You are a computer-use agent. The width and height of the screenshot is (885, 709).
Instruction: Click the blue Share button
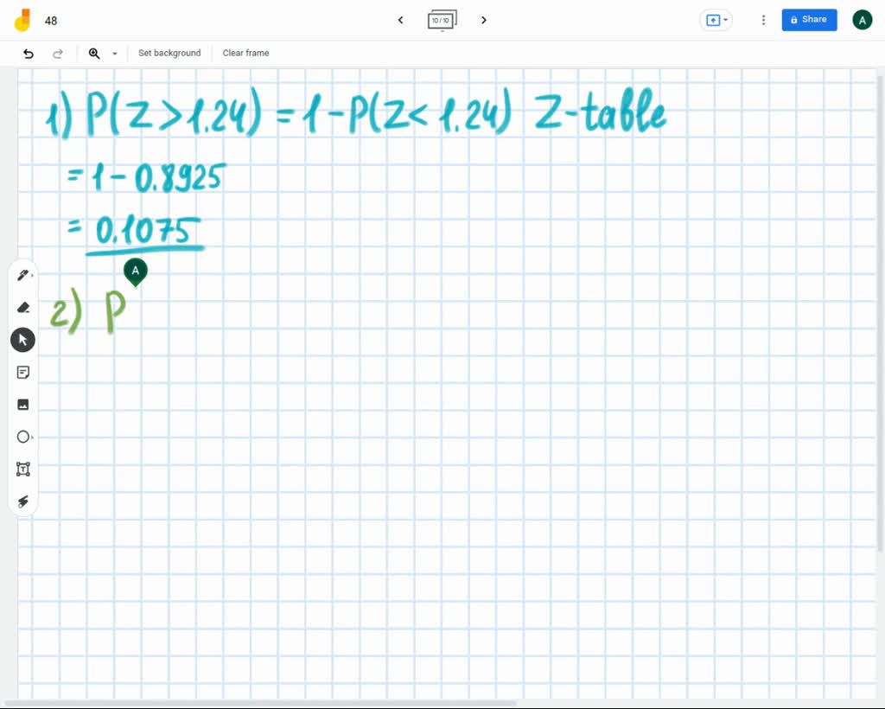click(809, 19)
